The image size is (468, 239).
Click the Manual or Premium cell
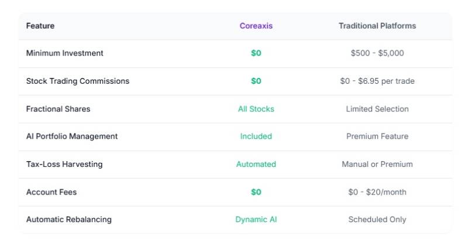[377, 165]
